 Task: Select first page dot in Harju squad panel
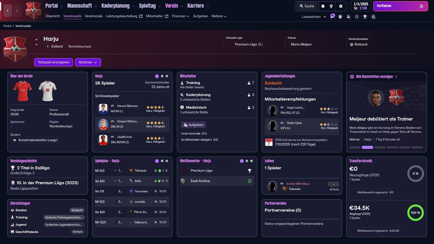coord(157,76)
